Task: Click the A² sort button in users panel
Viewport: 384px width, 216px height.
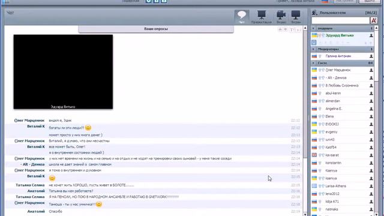Action: tap(374, 20)
